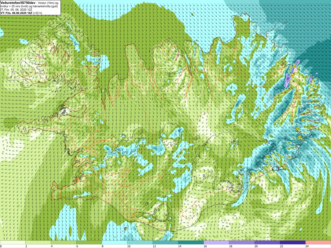
Task: Click the legend tick label 8
Action: click(x=103, y=246)
